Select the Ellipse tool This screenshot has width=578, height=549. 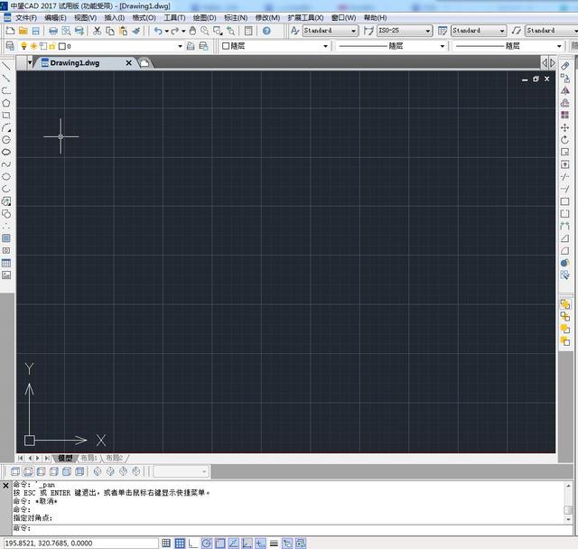click(x=6, y=176)
